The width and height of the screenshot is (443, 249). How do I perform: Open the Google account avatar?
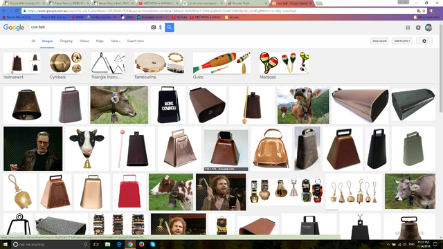pyautogui.click(x=428, y=28)
